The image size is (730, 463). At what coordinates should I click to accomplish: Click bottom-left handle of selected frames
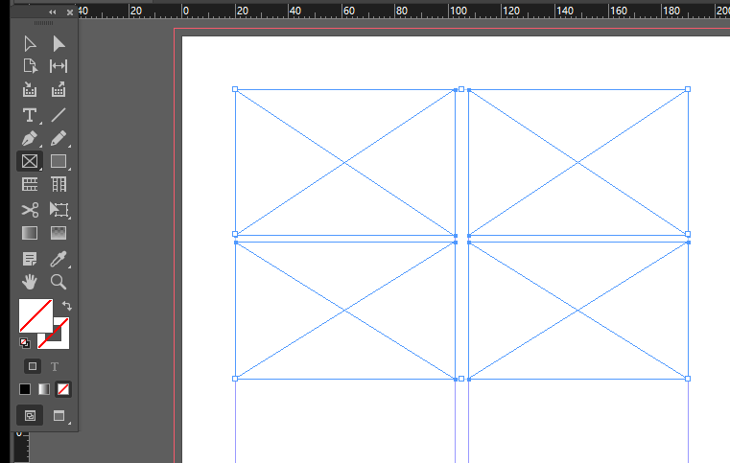(235, 379)
